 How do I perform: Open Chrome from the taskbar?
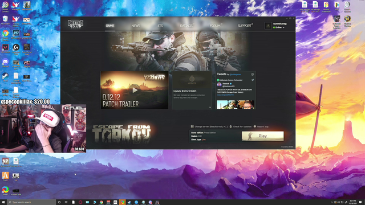point(102,202)
